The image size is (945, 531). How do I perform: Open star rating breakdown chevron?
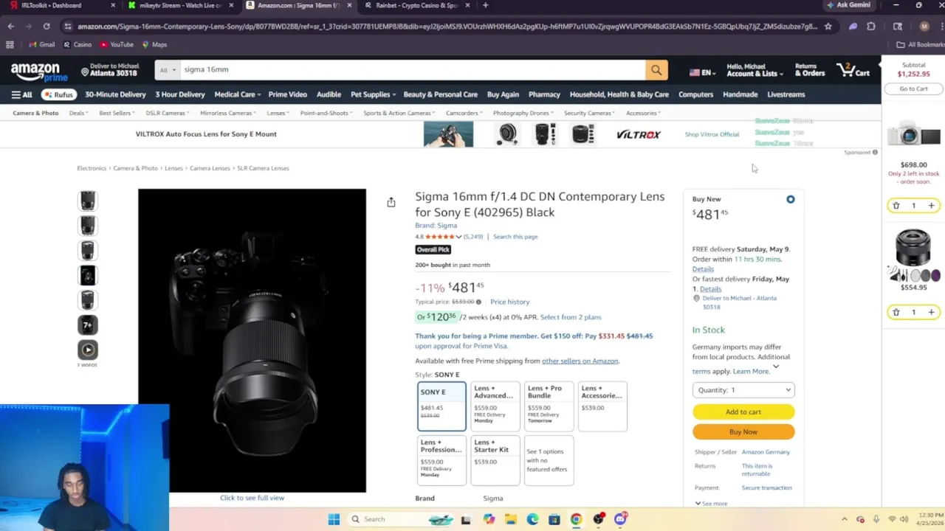[x=458, y=237]
